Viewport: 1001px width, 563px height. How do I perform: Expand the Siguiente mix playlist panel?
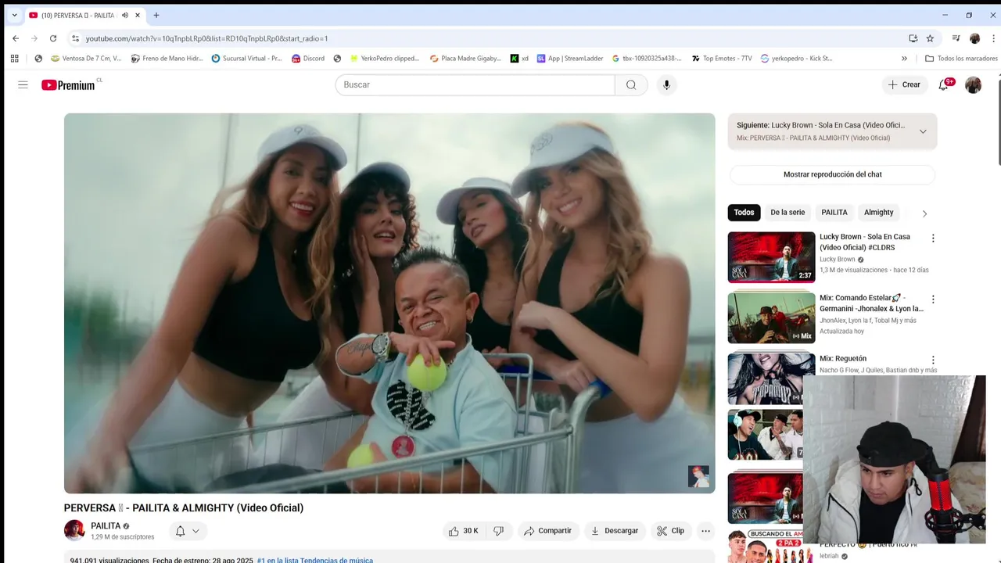coord(923,131)
